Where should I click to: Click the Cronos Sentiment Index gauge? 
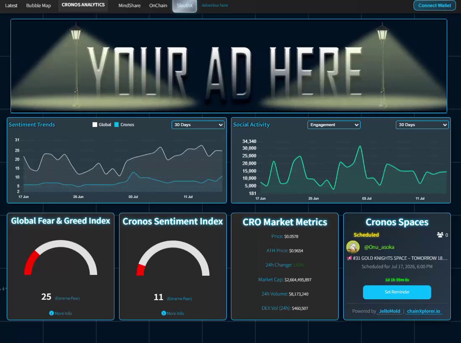(173, 258)
